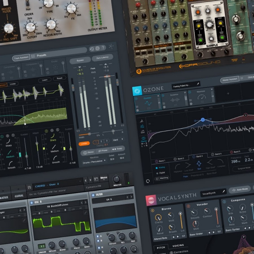Click the question mark help icon in Neutron
The width and height of the screenshot is (254, 254).
click(103, 47)
